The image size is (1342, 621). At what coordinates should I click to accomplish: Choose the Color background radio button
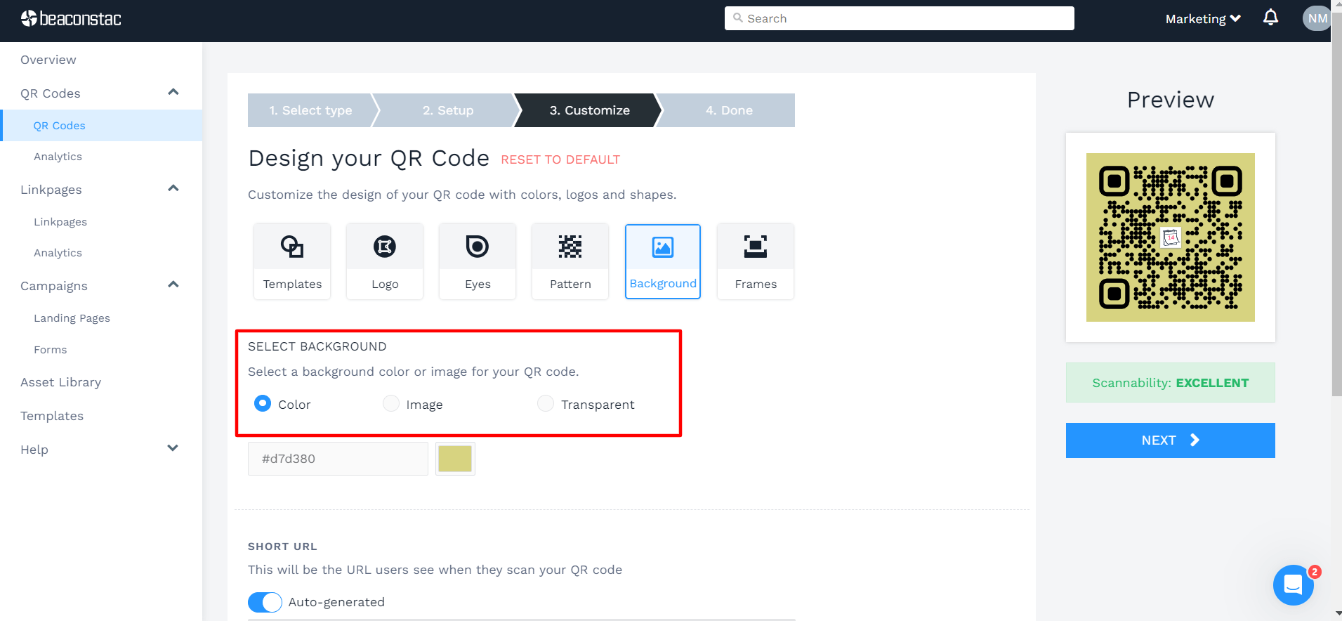click(263, 403)
